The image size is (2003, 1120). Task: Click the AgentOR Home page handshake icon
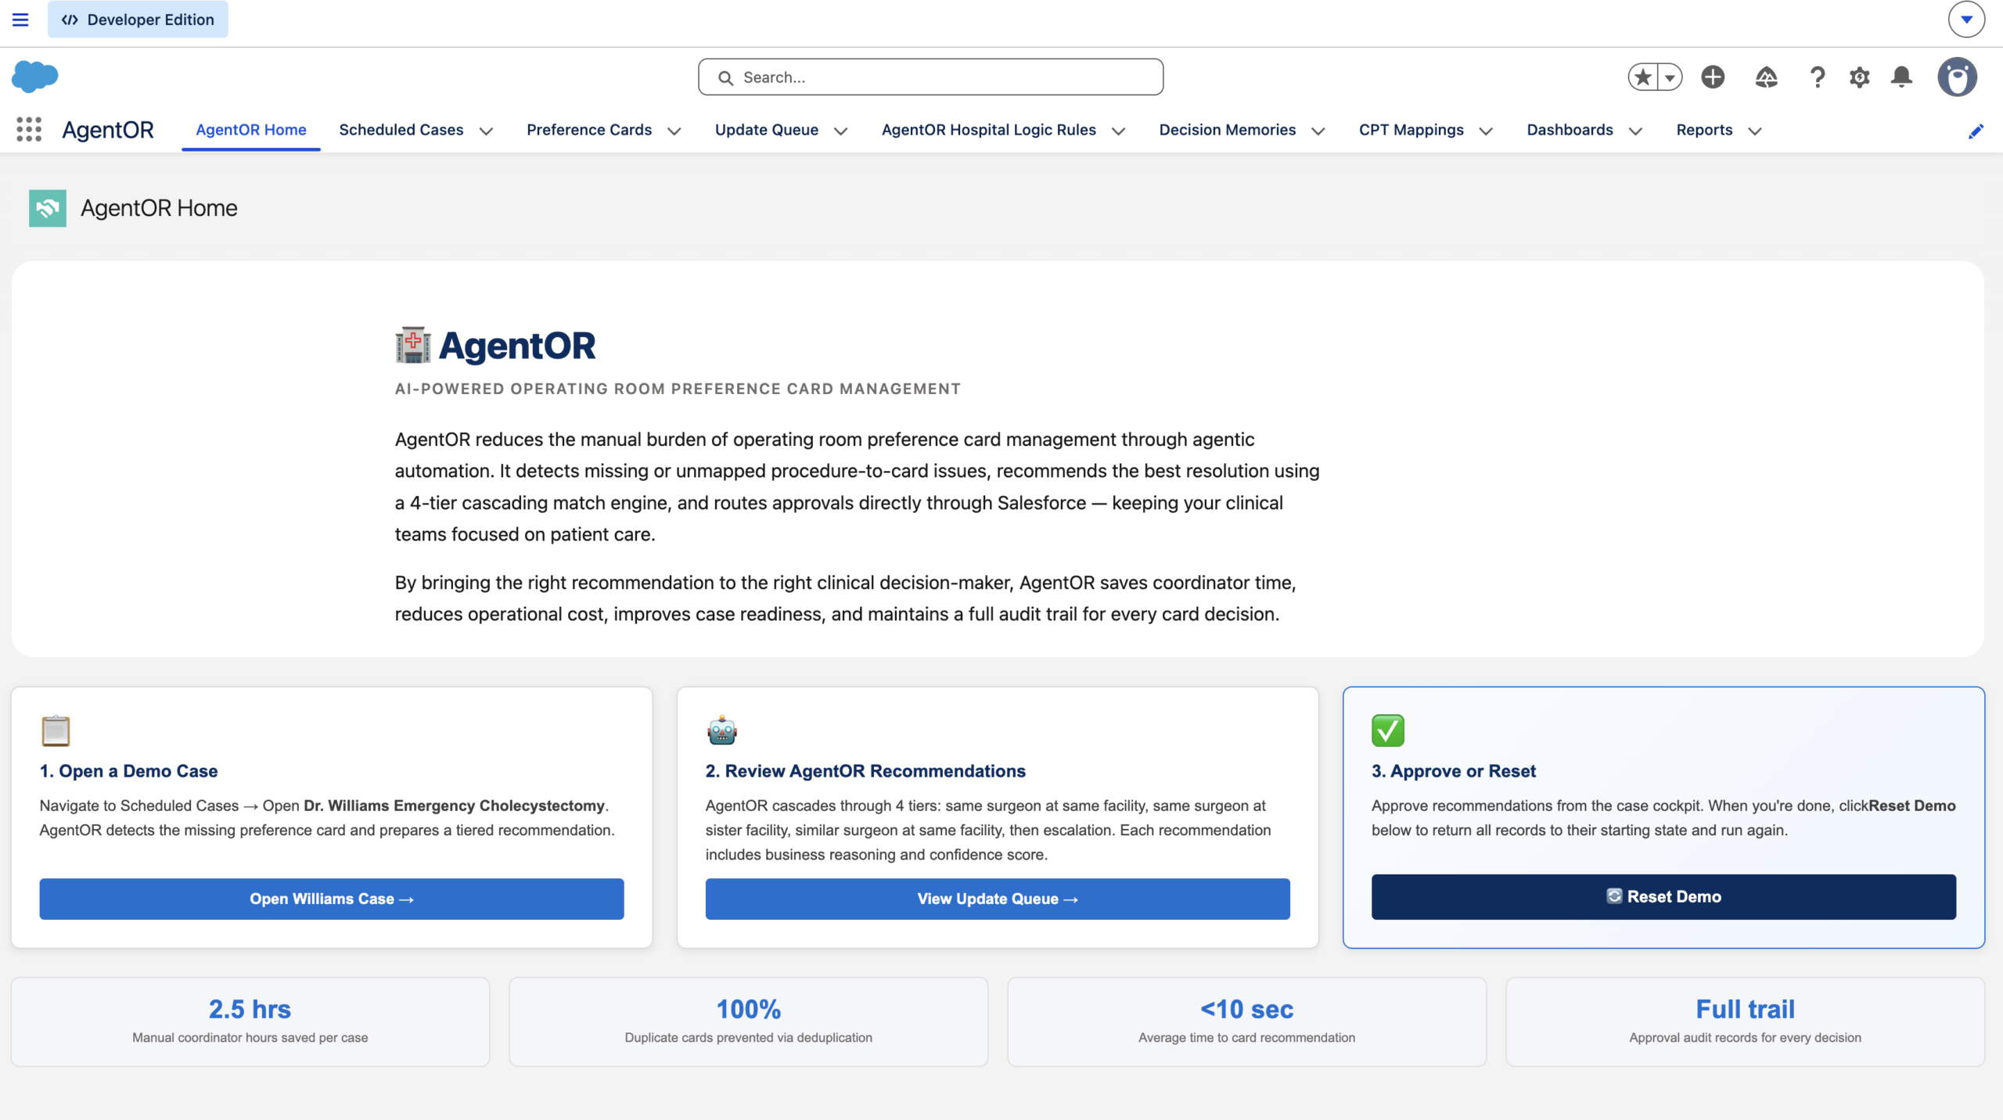point(48,208)
